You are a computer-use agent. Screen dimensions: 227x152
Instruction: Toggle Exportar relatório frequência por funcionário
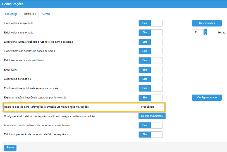pyautogui.click(x=150, y=98)
